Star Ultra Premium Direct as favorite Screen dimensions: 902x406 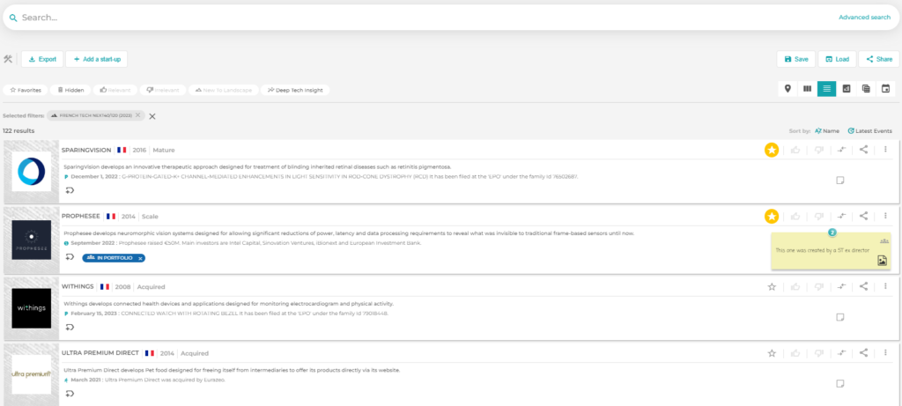[x=772, y=353]
